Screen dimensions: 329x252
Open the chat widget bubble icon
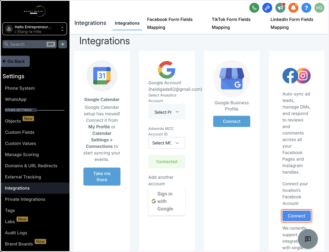pyautogui.click(x=308, y=239)
